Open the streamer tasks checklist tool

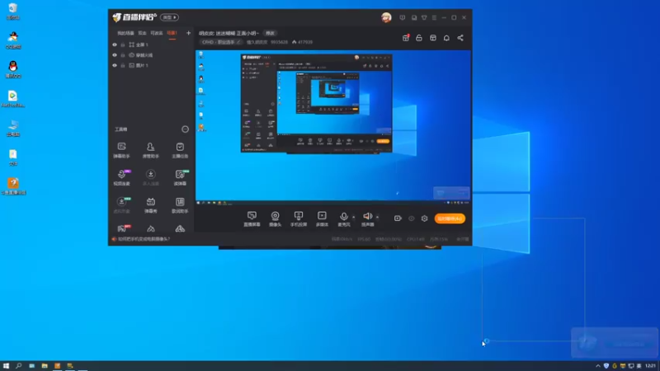(180, 150)
